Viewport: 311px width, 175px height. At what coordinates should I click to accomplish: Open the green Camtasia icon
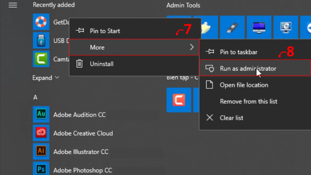(41, 59)
